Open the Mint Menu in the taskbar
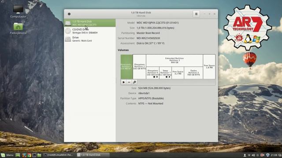 (7, 155)
